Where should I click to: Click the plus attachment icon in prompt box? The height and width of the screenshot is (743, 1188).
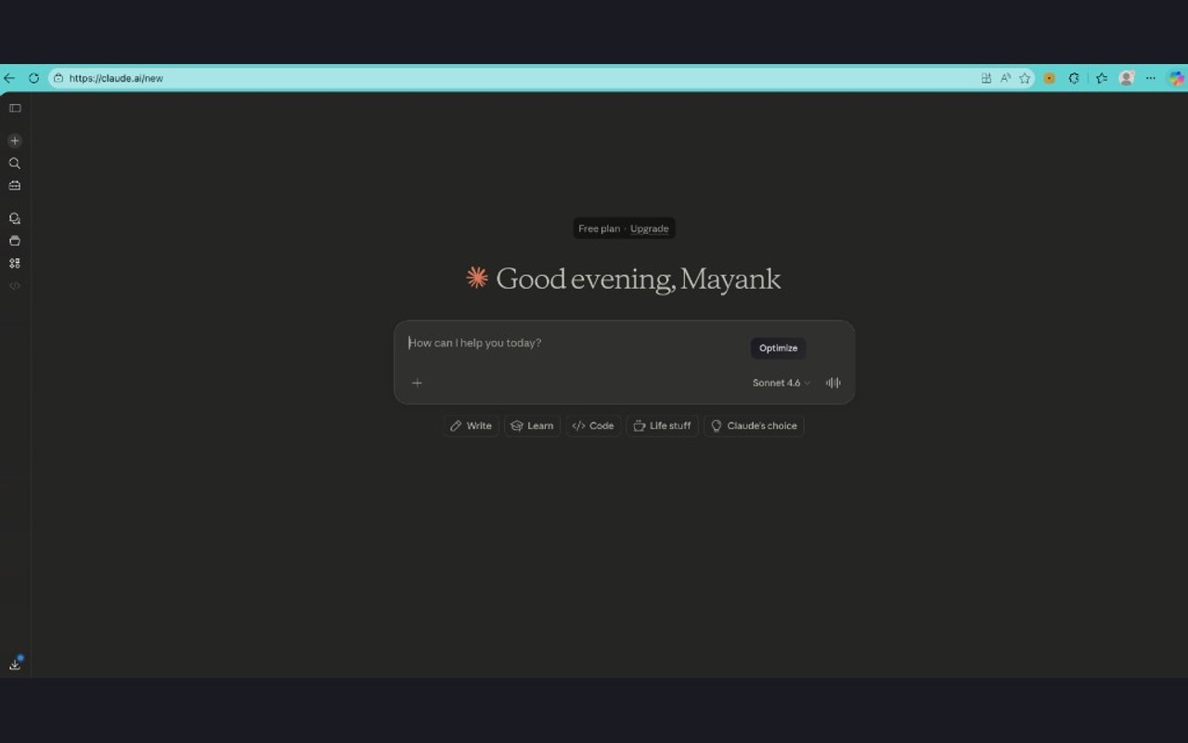click(x=417, y=383)
